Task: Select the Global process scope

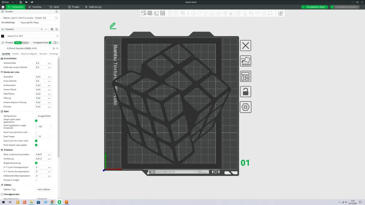Action: point(18,43)
